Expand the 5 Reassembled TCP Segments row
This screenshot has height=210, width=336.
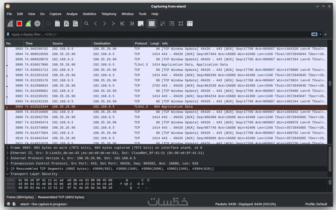(8, 169)
